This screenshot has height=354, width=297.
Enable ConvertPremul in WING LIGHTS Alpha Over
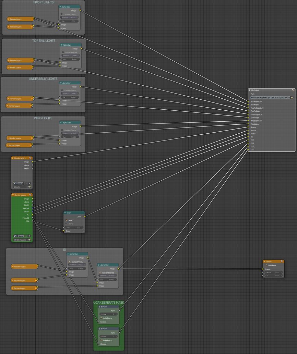click(x=62, y=130)
